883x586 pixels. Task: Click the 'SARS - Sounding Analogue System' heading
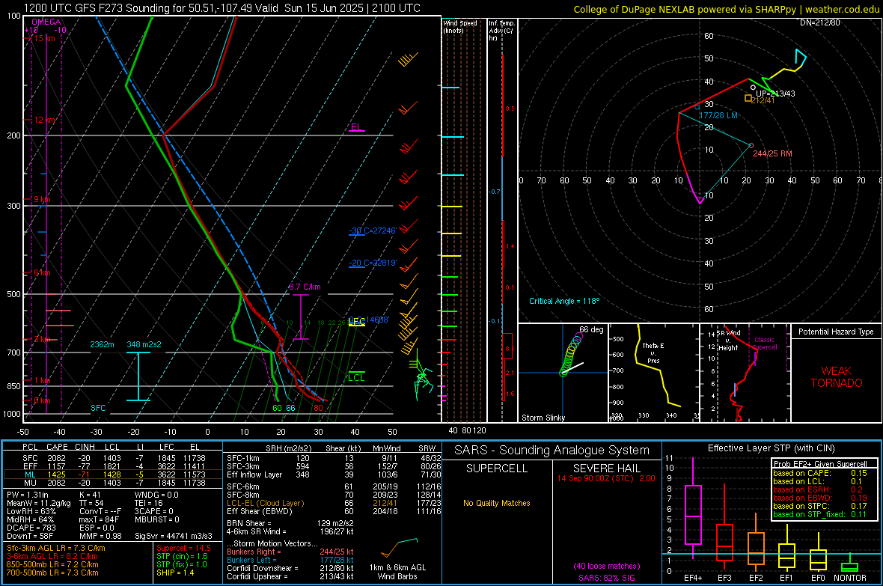[x=552, y=451]
